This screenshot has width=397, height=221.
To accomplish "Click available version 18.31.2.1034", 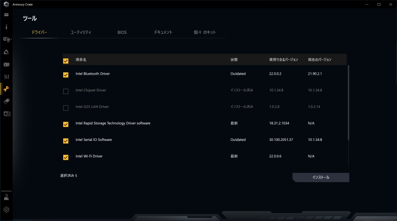I will coord(279,123).
